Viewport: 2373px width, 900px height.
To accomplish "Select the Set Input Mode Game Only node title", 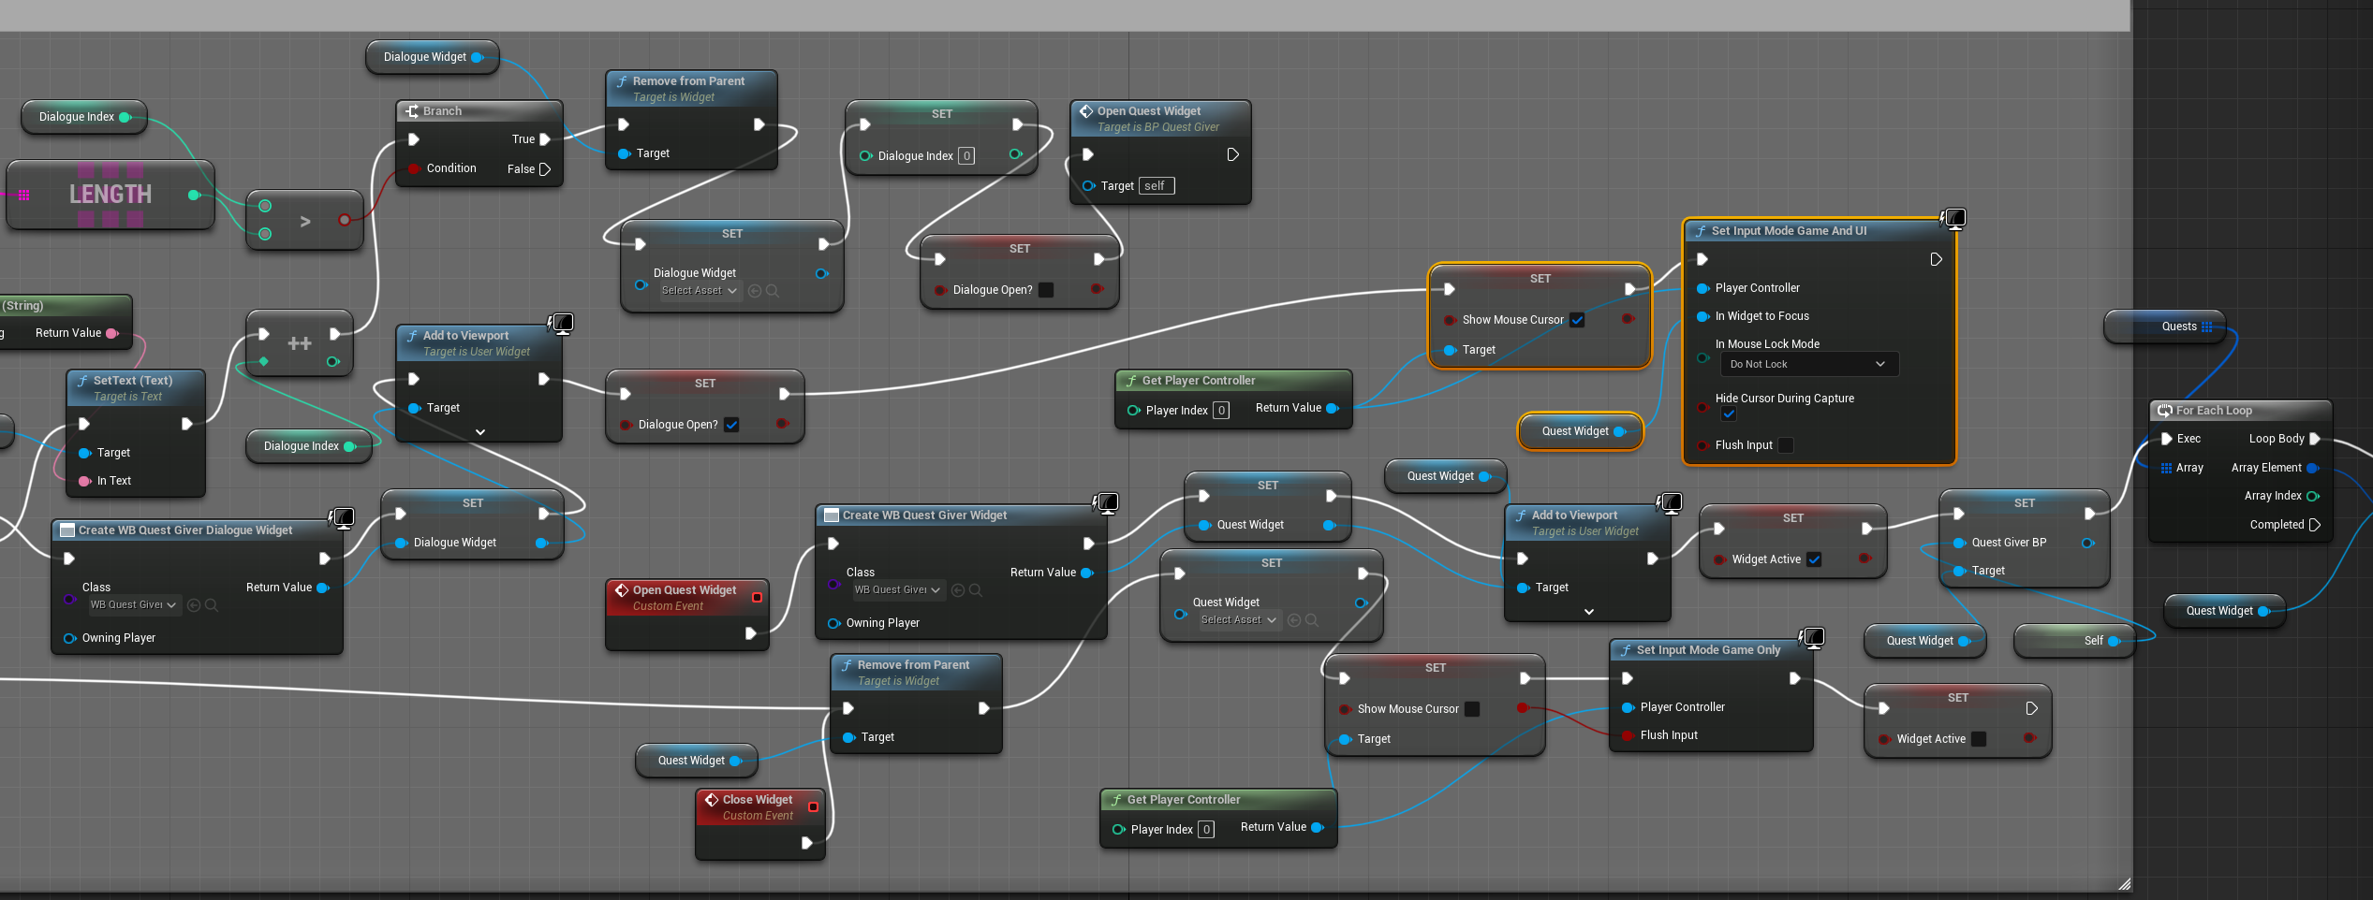I will [x=1708, y=650].
